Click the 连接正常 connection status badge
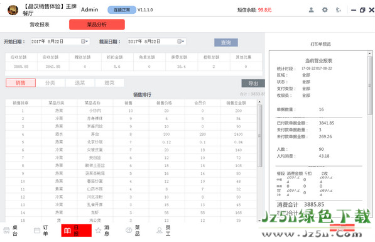 tap(122, 10)
